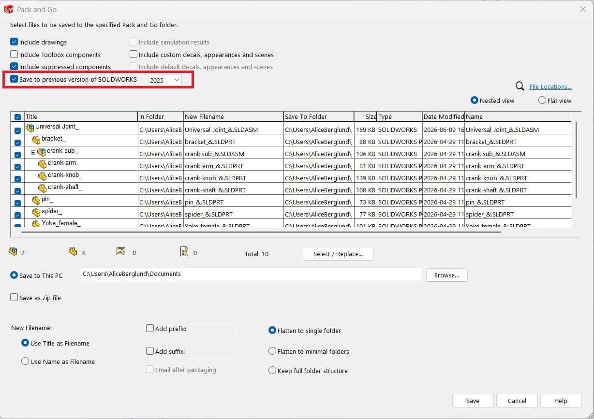Click the pin_ part icon
594x419 pixels.
[x=36, y=200]
